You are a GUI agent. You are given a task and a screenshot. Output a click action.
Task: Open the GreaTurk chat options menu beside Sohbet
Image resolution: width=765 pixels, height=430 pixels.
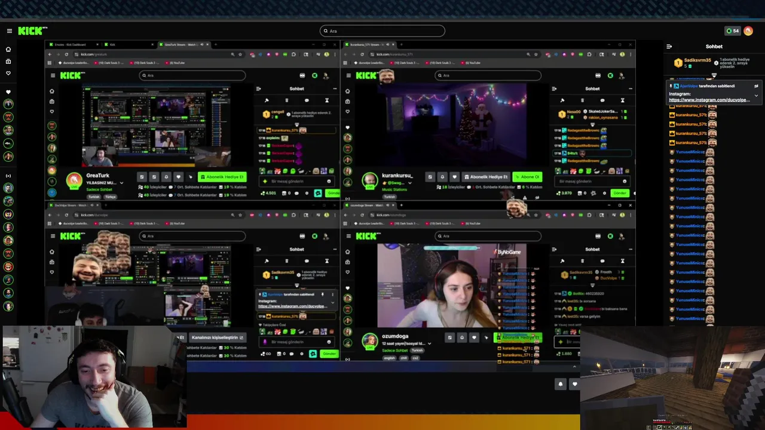pos(335,89)
